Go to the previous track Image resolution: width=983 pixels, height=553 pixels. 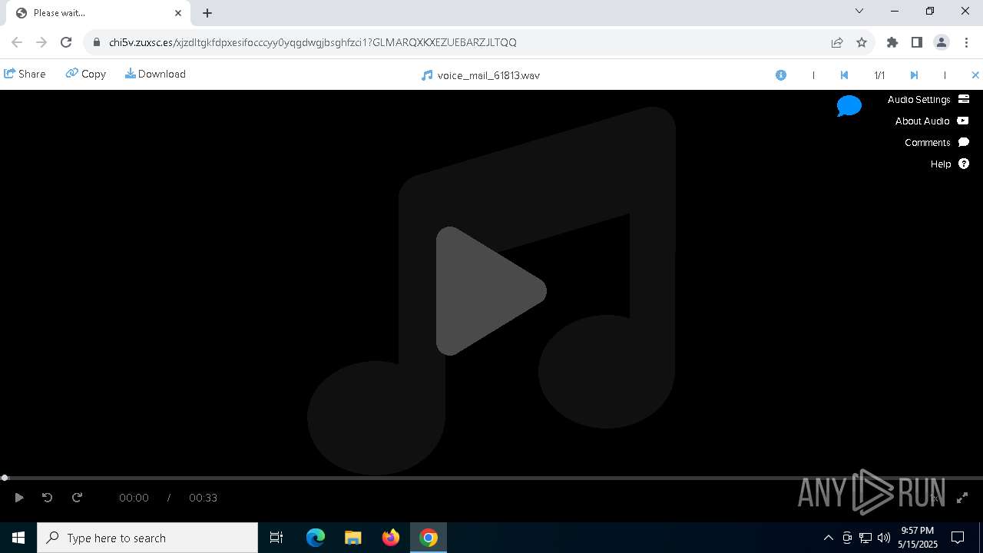tap(844, 75)
